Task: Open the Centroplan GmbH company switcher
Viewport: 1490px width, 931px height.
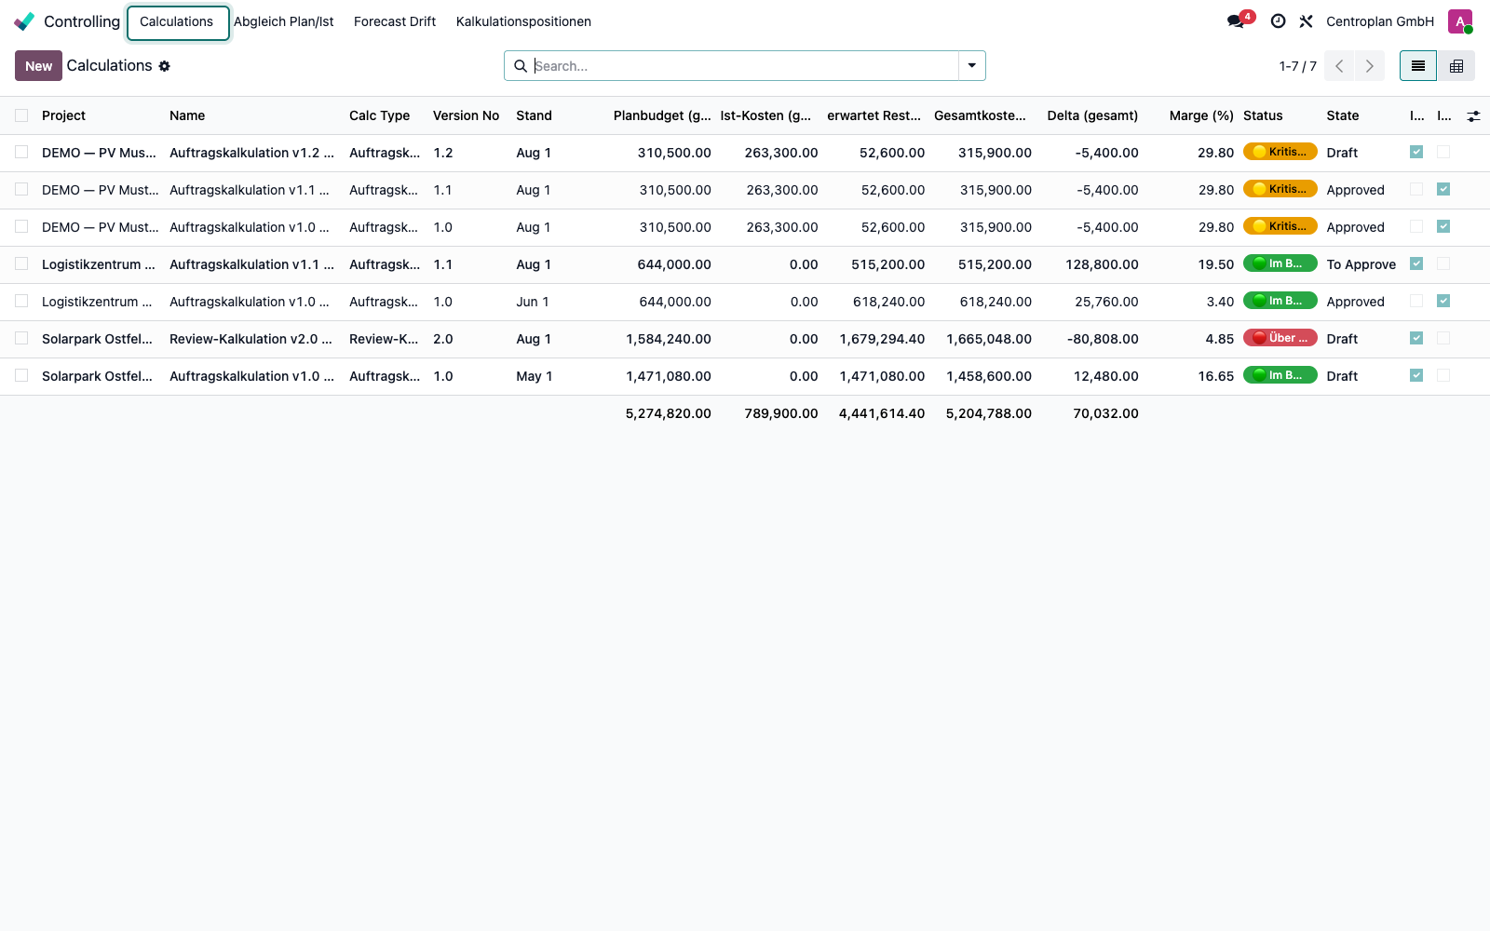Action: point(1380,21)
